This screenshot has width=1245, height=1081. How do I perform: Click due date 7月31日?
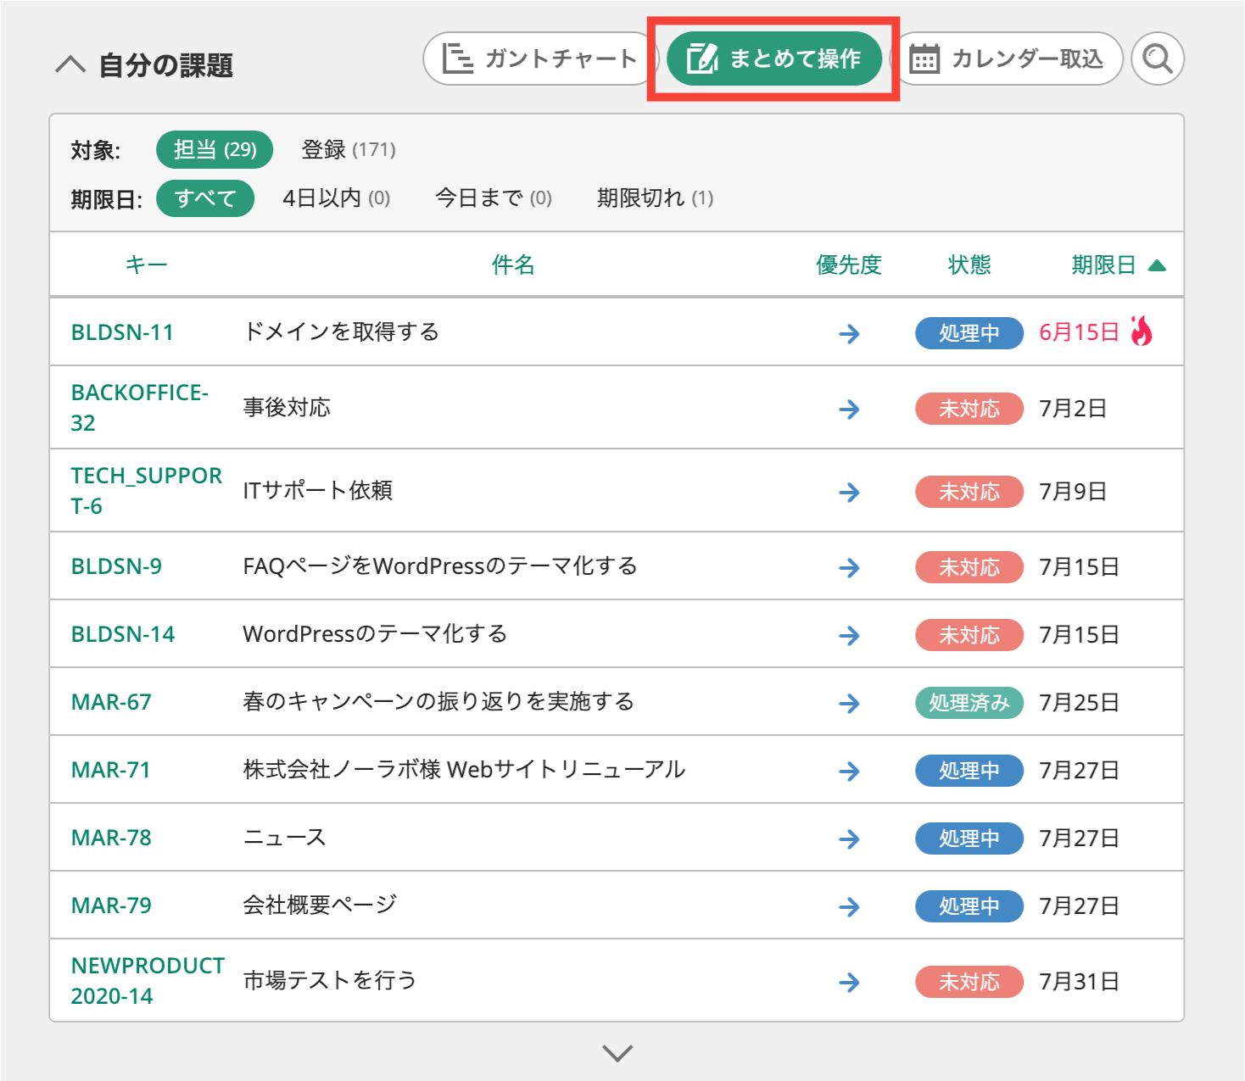click(1080, 982)
